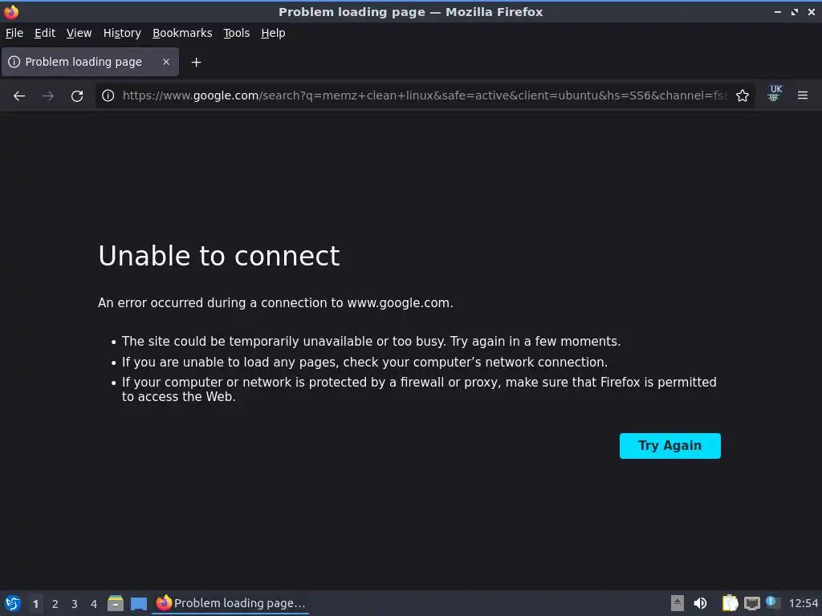Open the Help menu

(273, 33)
